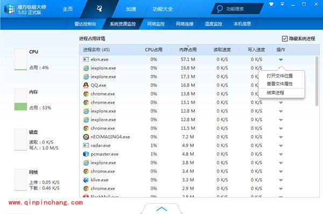Viewport: 323px width, 214px height.
Task: Click the 内存 usage bar gauge
Action: tap(20, 100)
